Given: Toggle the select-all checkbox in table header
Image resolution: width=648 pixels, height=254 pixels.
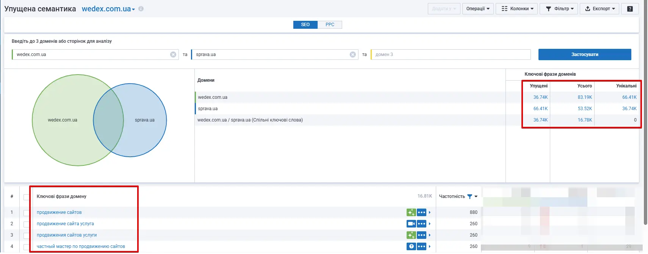Looking at the screenshot, I should tap(26, 197).
